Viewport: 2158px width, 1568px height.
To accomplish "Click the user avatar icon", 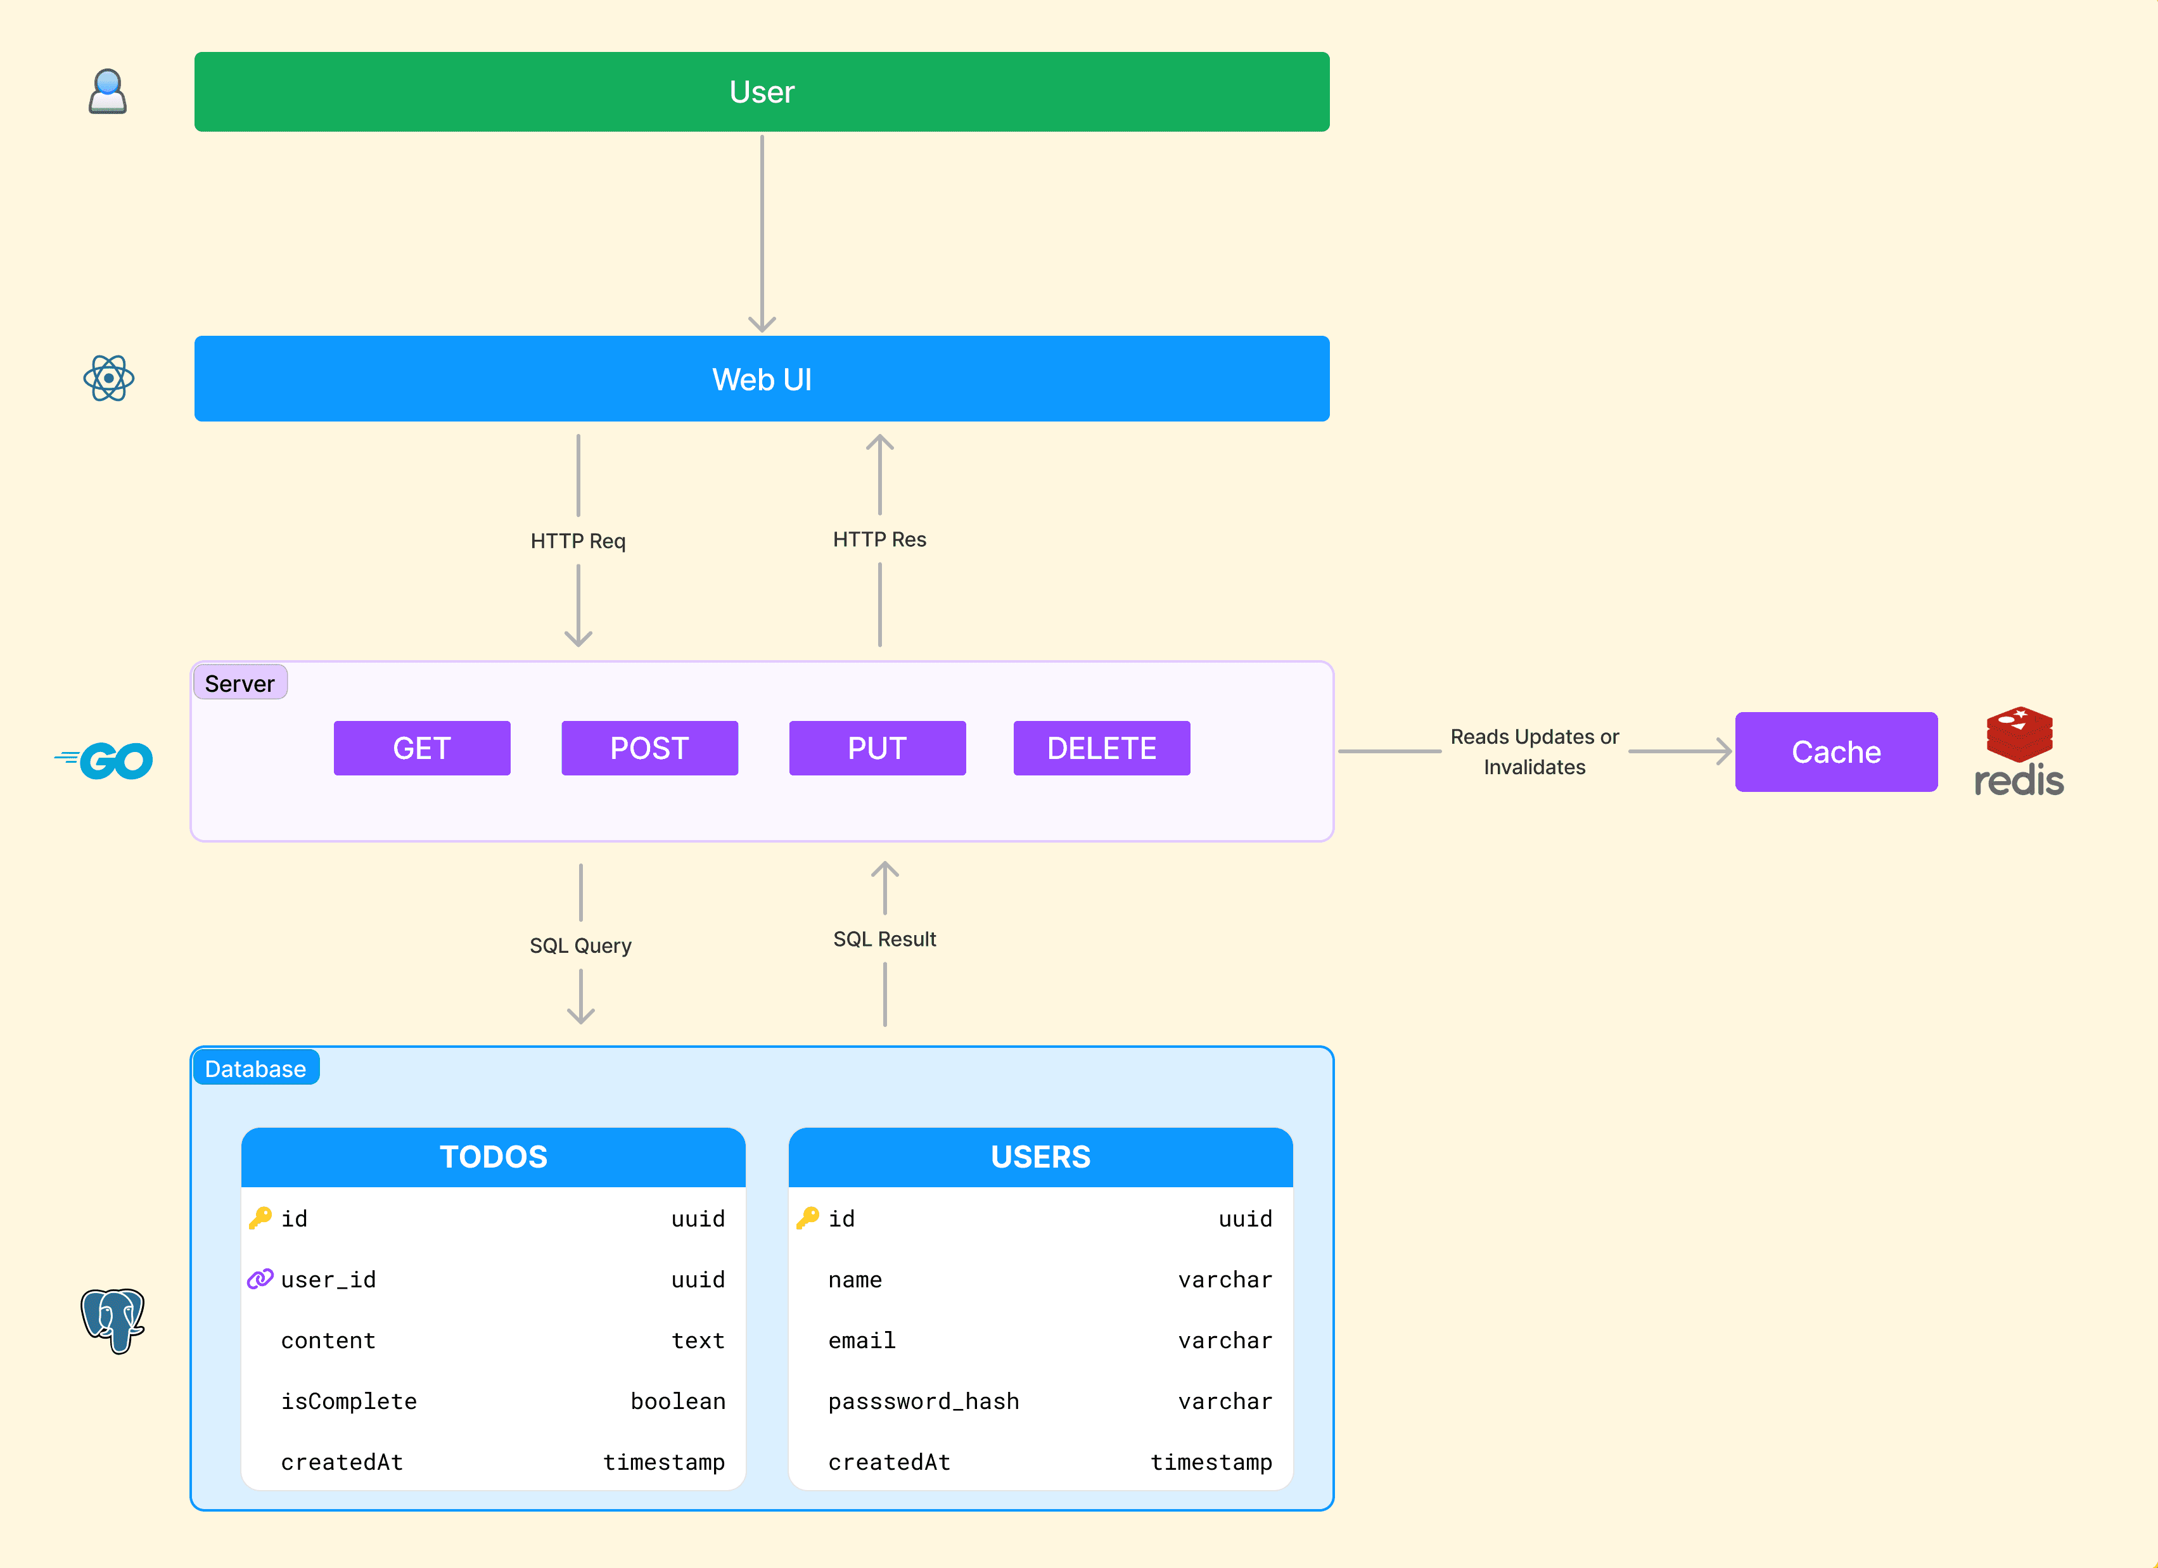I will coord(108,91).
